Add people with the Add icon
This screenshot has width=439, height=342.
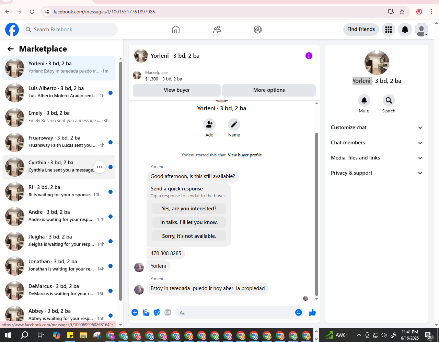pyautogui.click(x=209, y=124)
